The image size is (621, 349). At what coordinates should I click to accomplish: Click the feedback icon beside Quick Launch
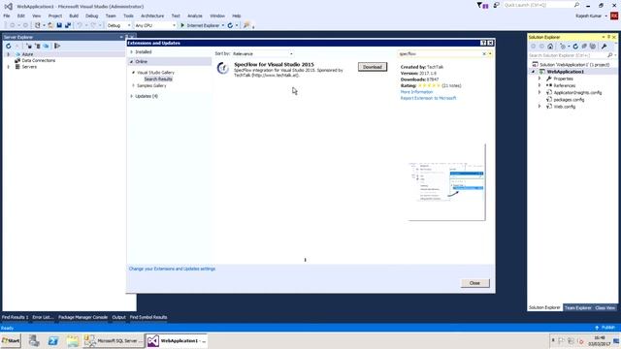[496, 5]
